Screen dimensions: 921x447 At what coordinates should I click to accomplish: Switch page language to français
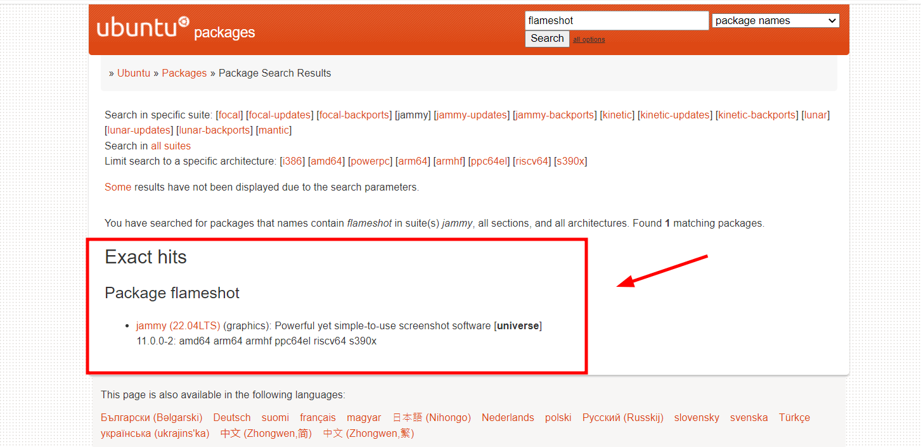[x=318, y=417]
